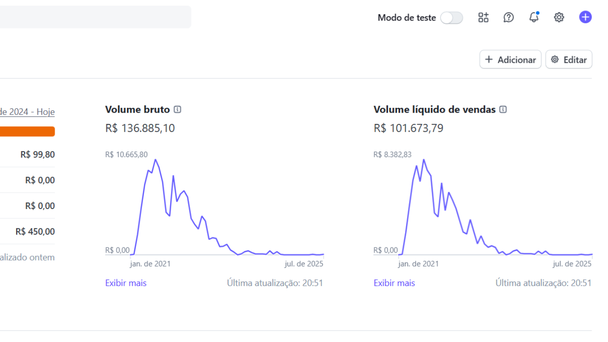Click Exibir mais under Volume bruto
This screenshot has width=608, height=342.
pos(126,283)
